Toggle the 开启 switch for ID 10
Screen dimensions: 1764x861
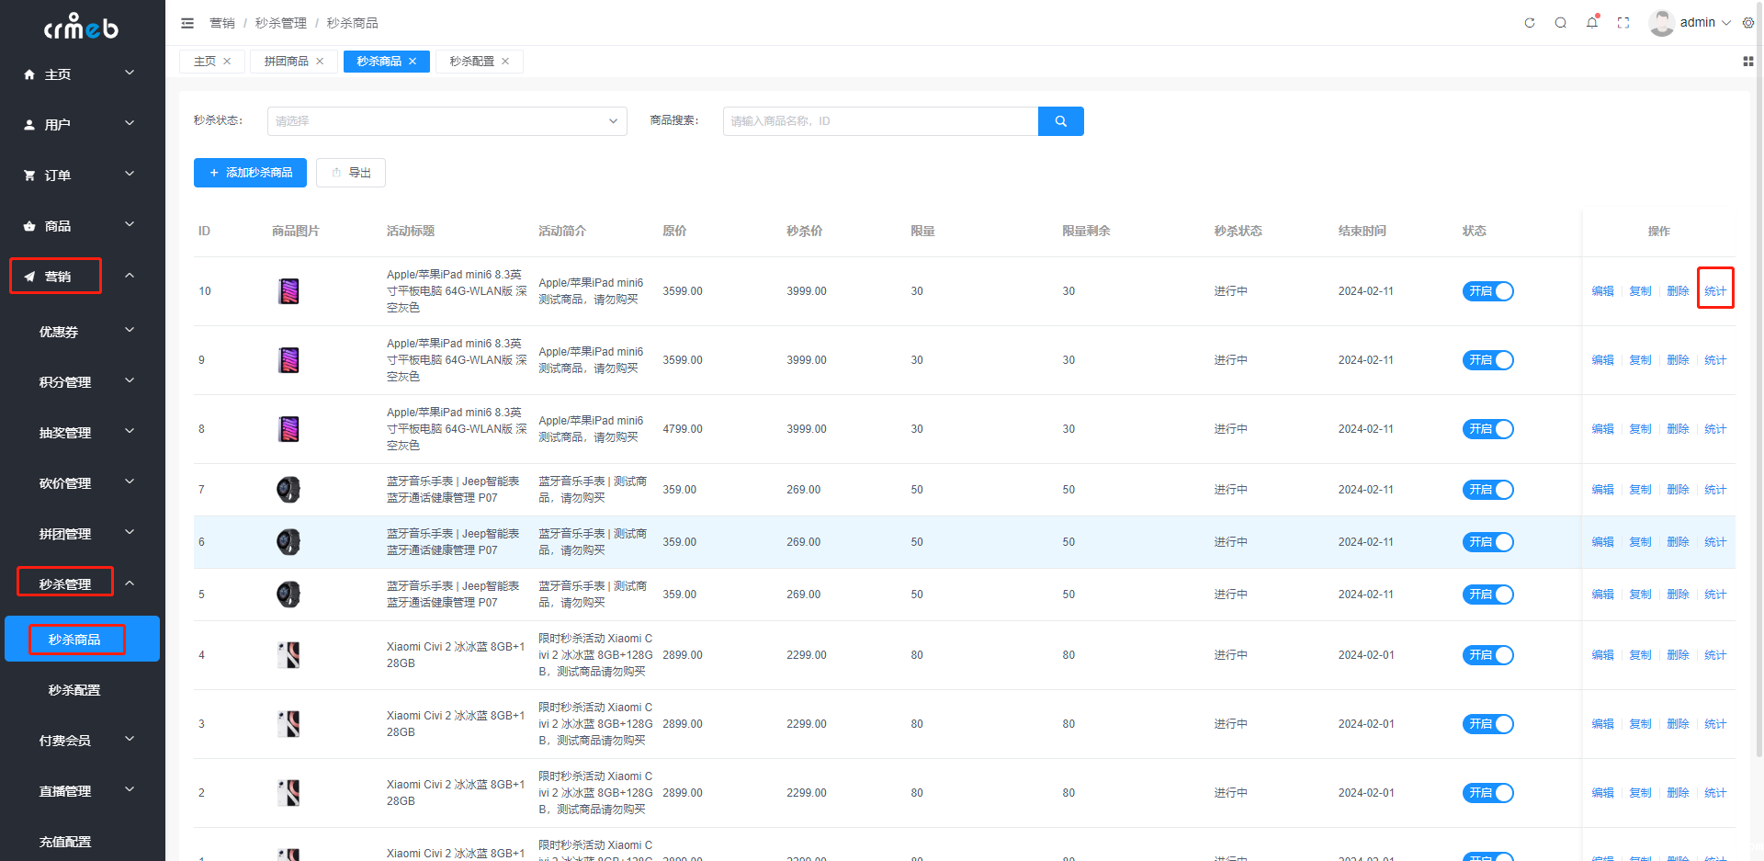point(1487,291)
